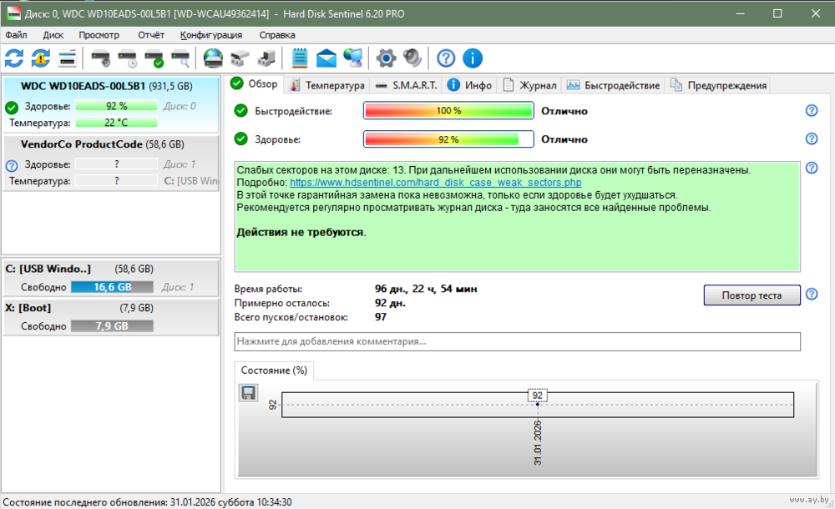Save the graph using the floppy disk icon
Viewport: 835px width, 509px height.
[248, 392]
